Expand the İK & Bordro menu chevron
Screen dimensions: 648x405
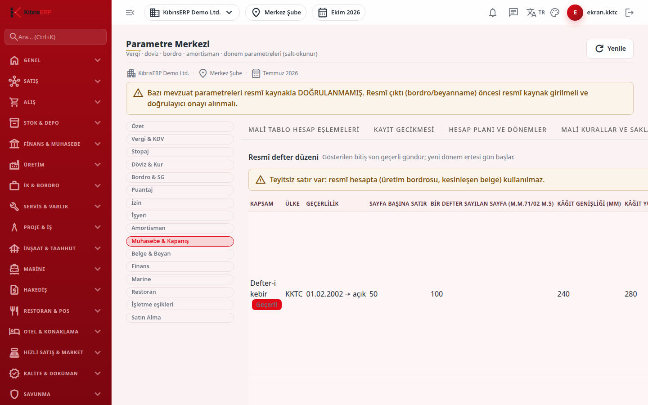(x=98, y=185)
